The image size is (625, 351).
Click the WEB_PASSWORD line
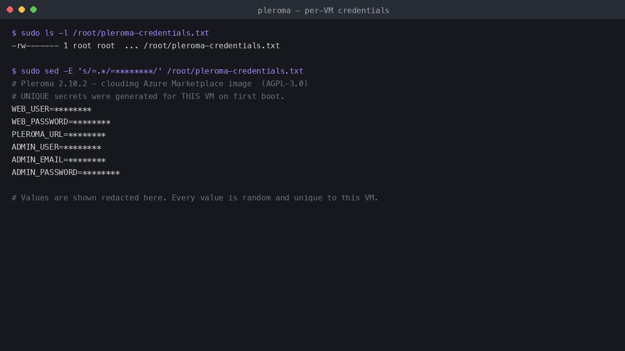(x=61, y=122)
